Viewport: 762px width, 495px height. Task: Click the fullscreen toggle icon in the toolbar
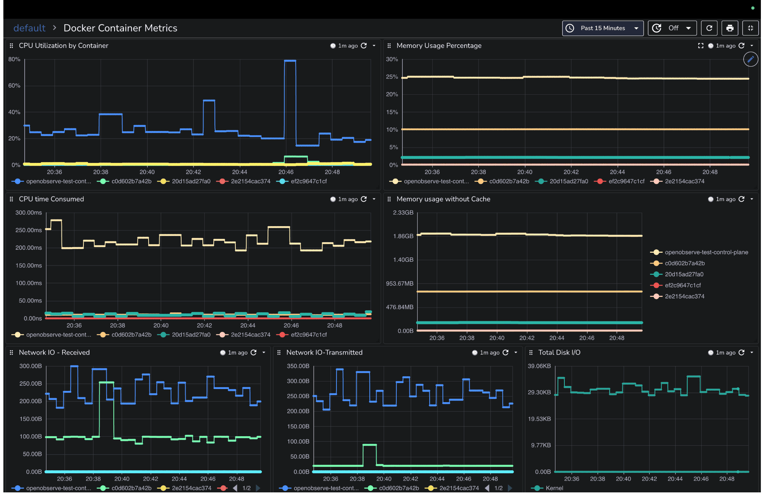(751, 28)
